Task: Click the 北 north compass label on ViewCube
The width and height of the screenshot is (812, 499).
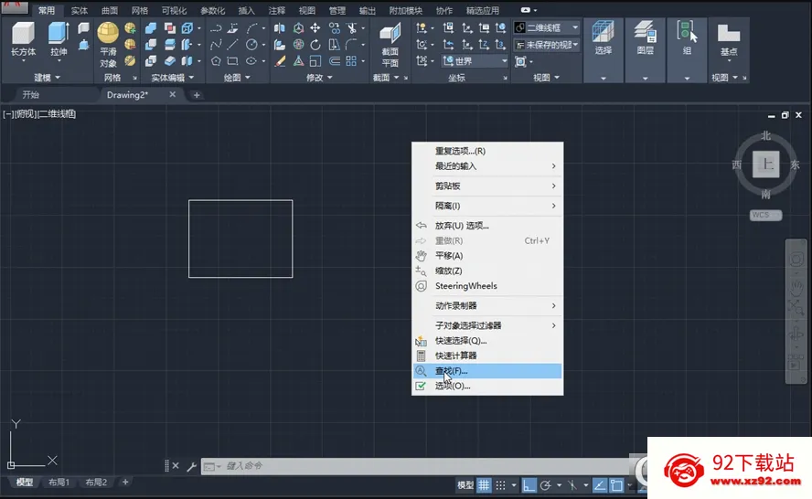Action: click(x=766, y=135)
